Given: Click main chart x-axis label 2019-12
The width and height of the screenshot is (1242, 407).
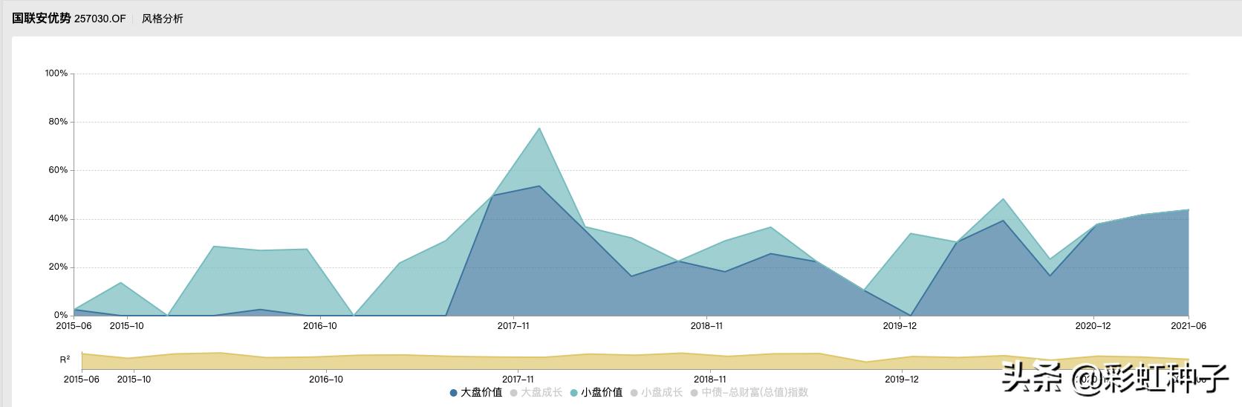Looking at the screenshot, I should [900, 326].
